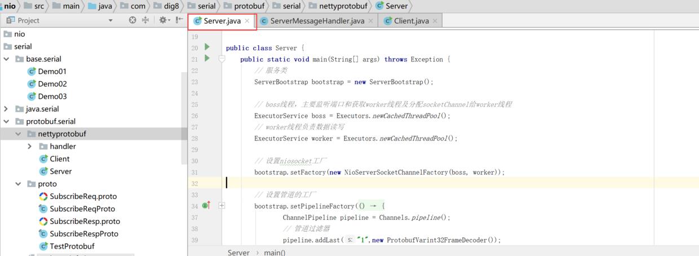Viewport: 699px width, 256px height.
Task: Click the java.serial package label
Action: 42,109
